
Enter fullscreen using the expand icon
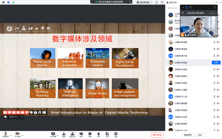(157, 2)
